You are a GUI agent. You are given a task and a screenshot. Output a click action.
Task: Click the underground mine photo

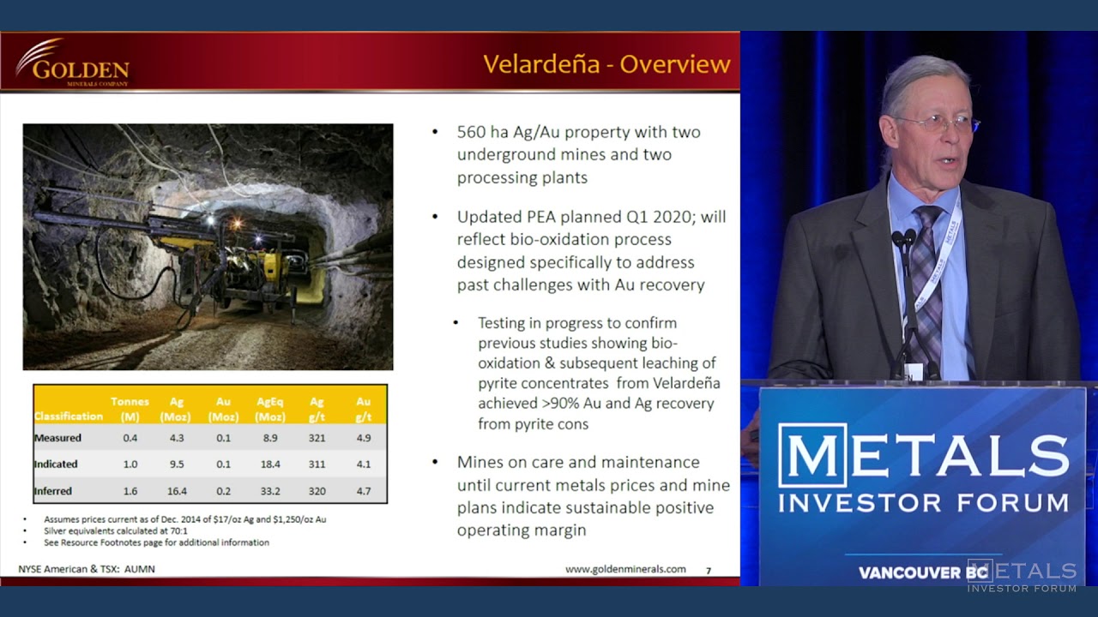208,247
